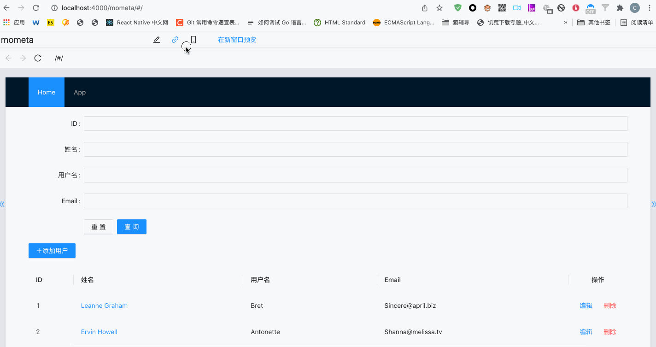
Task: Click the black circle extension icon
Action: pyautogui.click(x=473, y=8)
